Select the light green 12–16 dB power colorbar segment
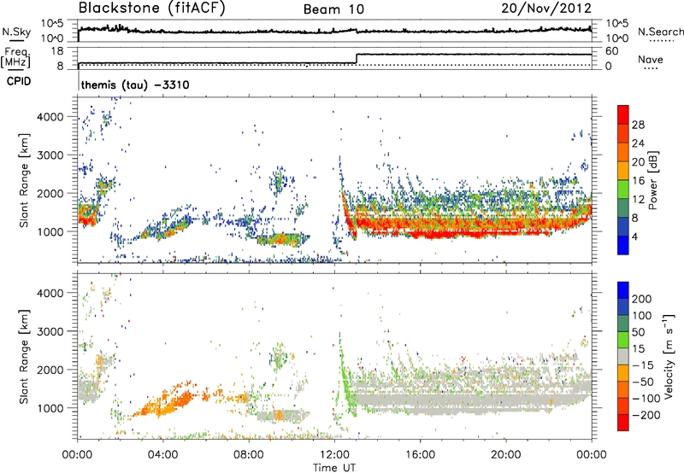The width and height of the screenshot is (684, 473). pos(623,190)
